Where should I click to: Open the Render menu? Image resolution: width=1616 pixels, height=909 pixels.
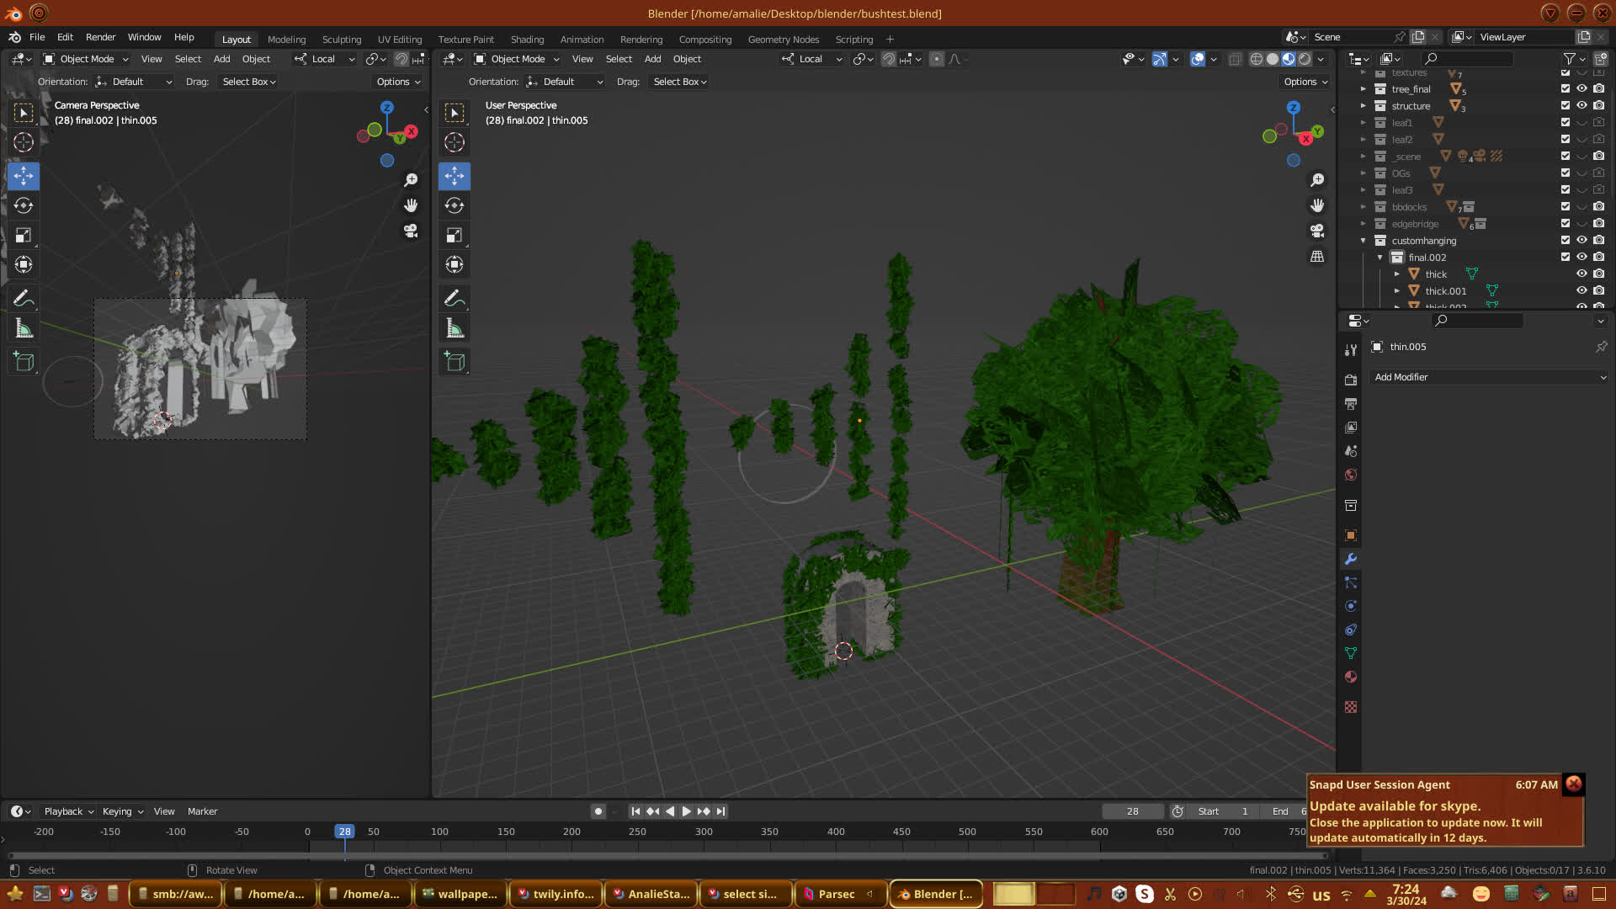pos(100,37)
